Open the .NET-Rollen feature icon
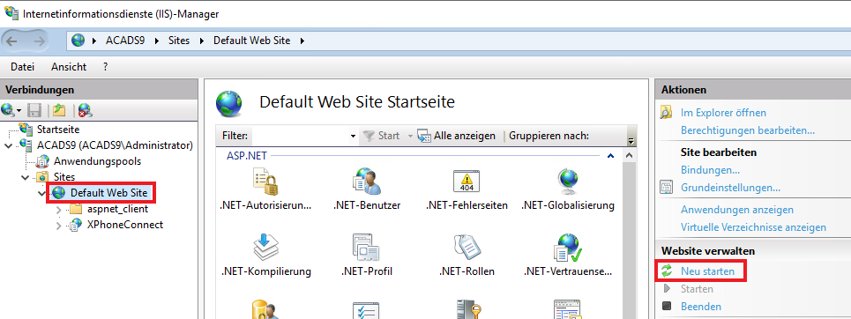The image size is (851, 319). [x=467, y=247]
